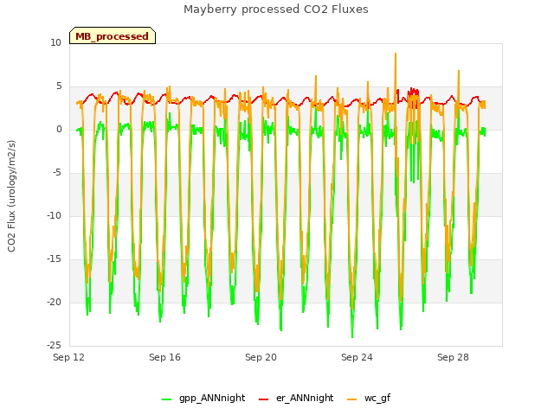Click the -10 y-axis tick label

55,215
